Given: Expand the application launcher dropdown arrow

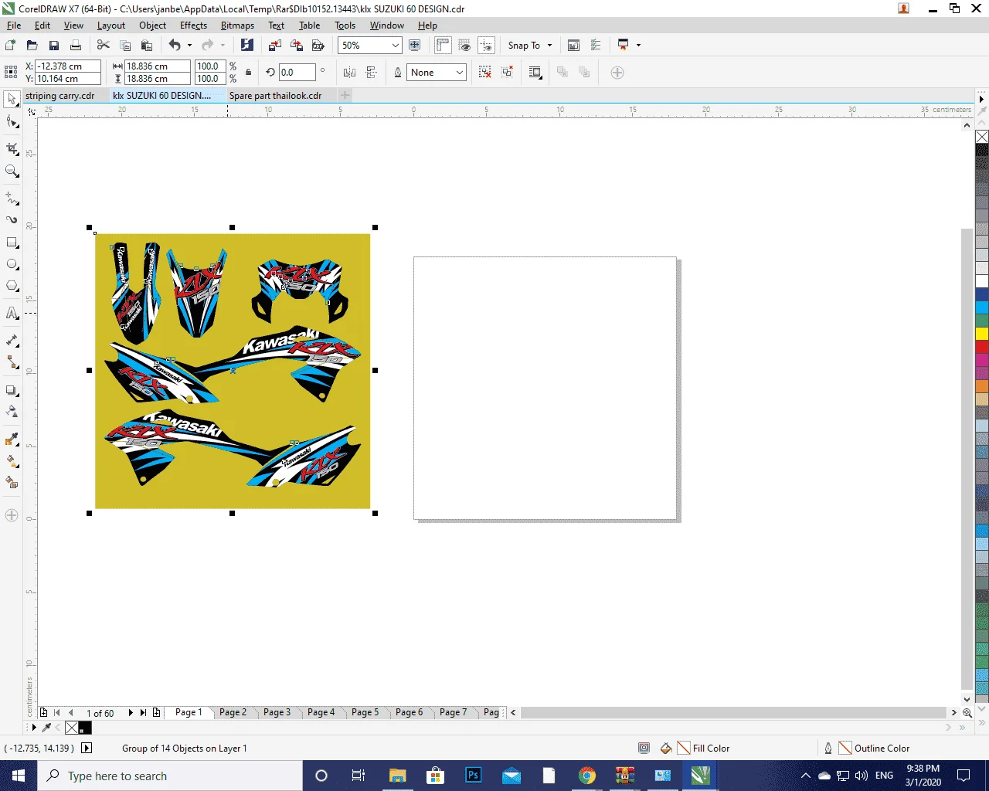Looking at the screenshot, I should pyautogui.click(x=638, y=46).
